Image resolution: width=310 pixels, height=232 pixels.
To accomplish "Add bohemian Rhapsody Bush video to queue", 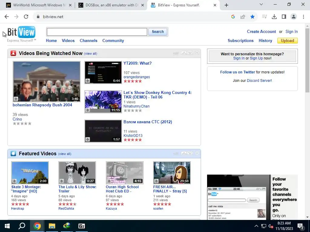I will 16,99.
